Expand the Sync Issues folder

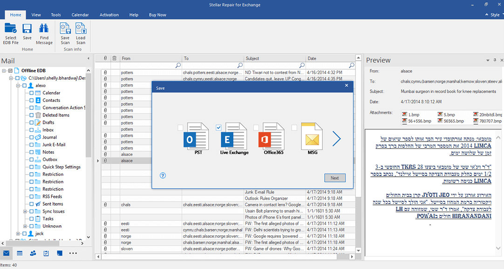[x=25, y=211]
